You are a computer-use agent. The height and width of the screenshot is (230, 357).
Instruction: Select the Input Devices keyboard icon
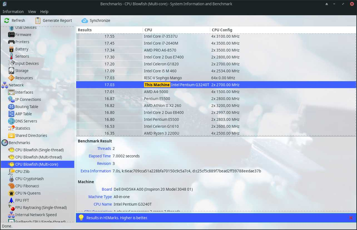[x=11, y=63]
